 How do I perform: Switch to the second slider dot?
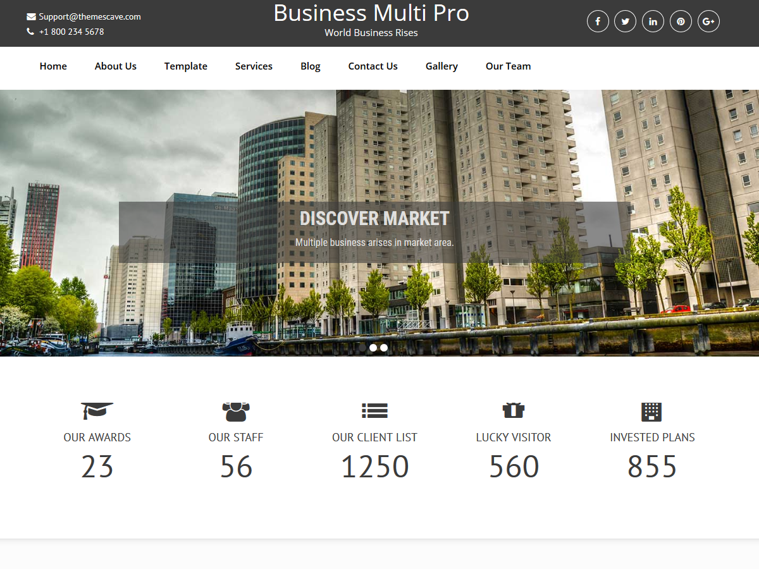click(x=373, y=347)
